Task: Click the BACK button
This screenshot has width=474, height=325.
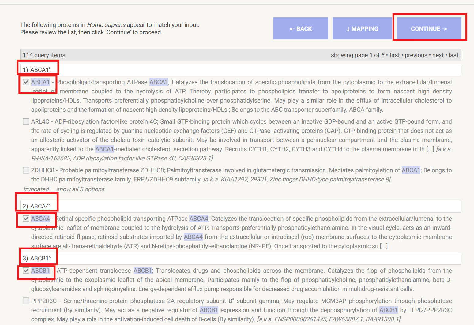Action: click(301, 28)
